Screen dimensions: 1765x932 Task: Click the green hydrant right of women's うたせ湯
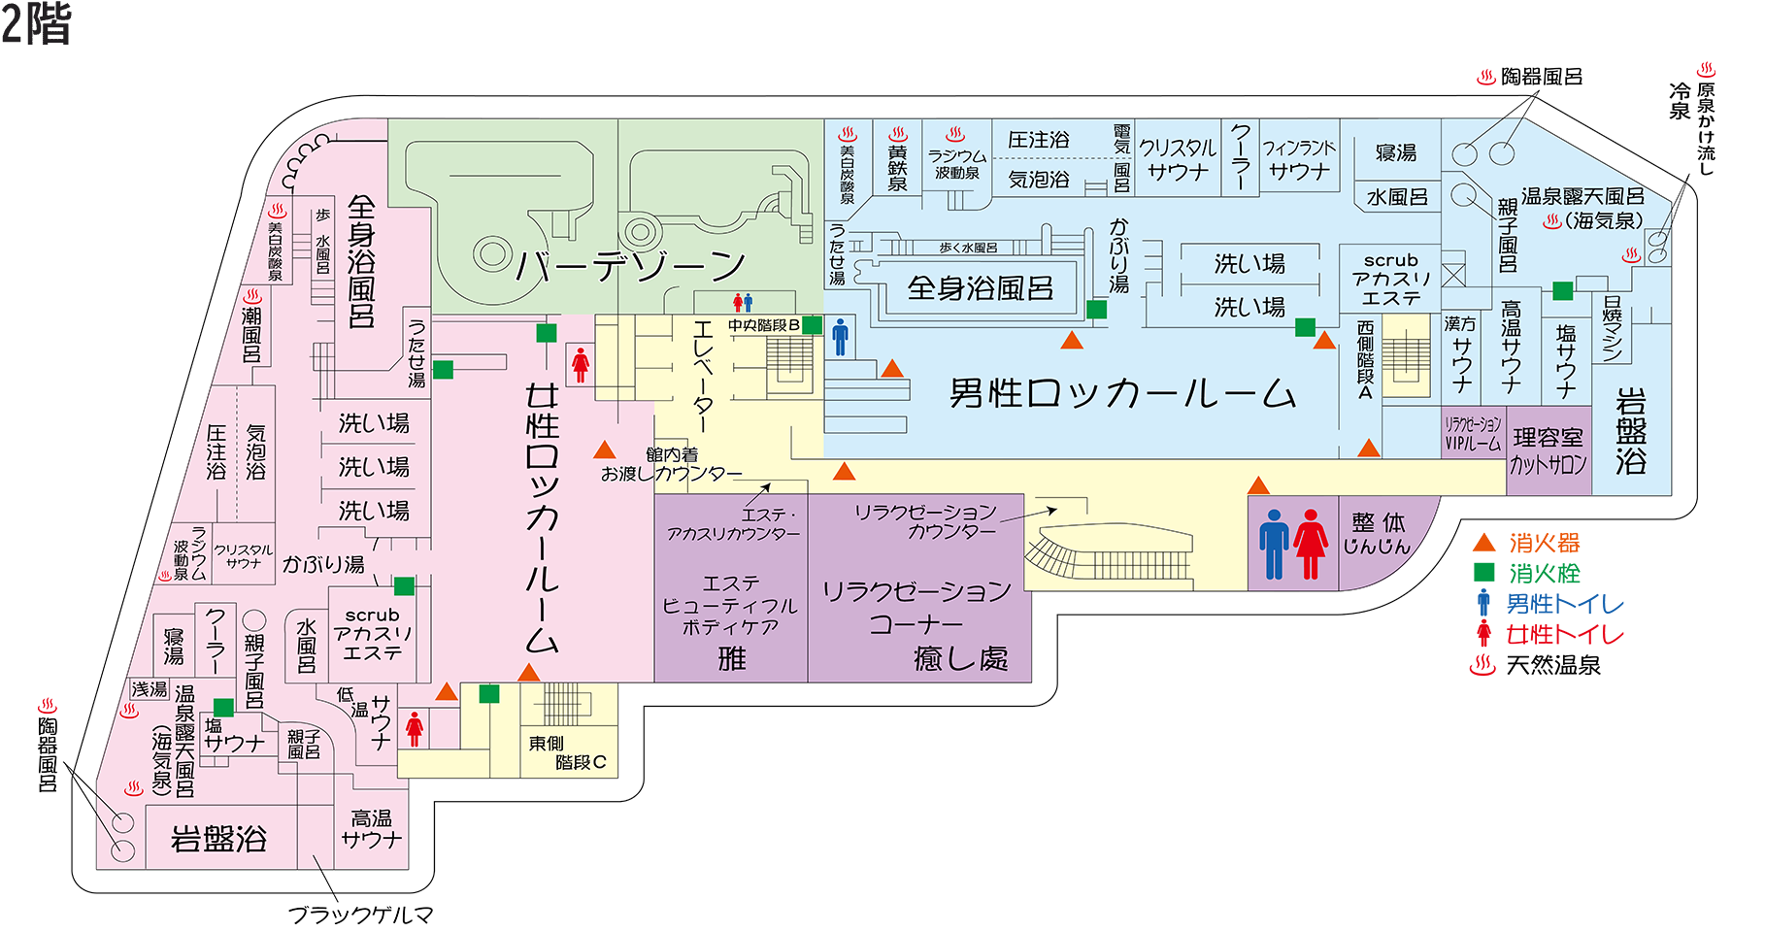coord(443,369)
